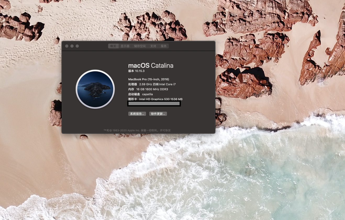Viewport: 345px width, 220px height.
Task: Click the 处理器 label
Action: 132,84
